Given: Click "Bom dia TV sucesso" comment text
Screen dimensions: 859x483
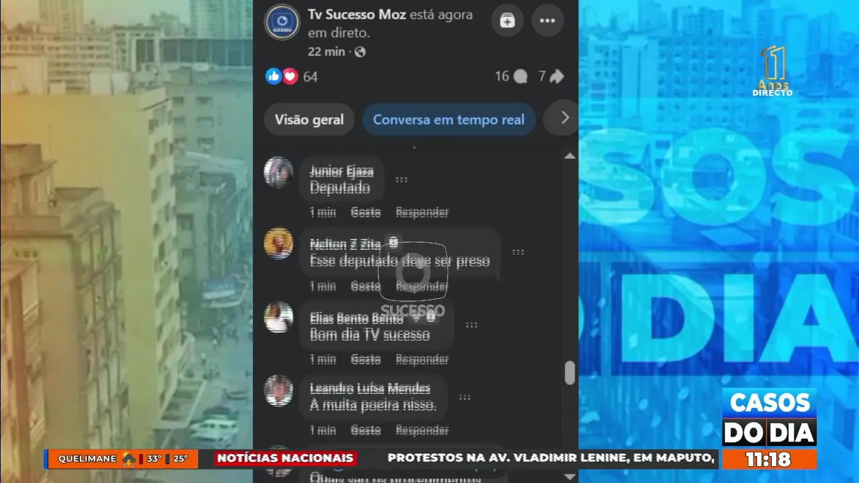Looking at the screenshot, I should (x=370, y=335).
